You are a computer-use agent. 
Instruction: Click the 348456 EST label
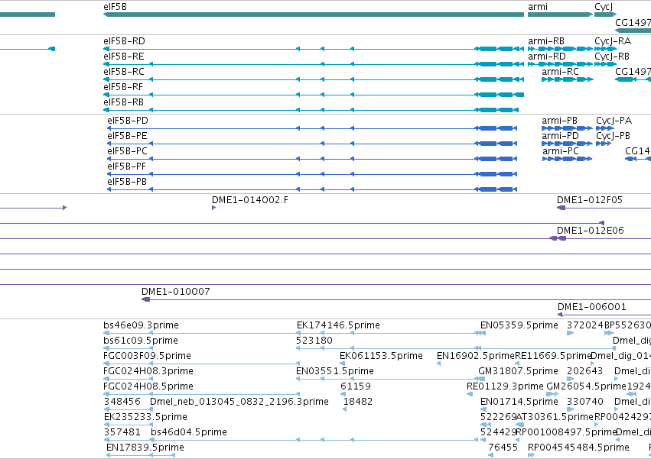click(122, 402)
